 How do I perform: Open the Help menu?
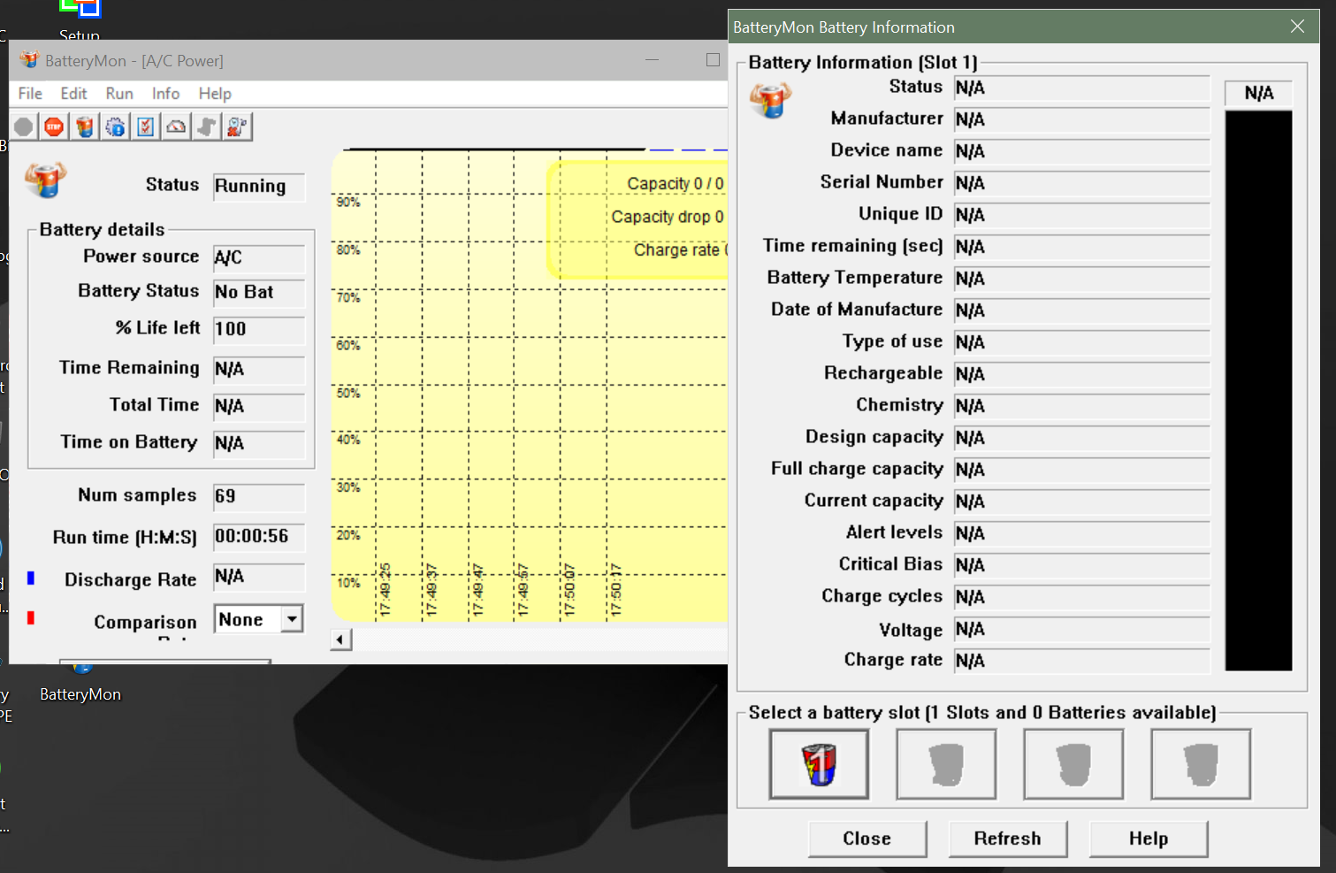(x=215, y=94)
